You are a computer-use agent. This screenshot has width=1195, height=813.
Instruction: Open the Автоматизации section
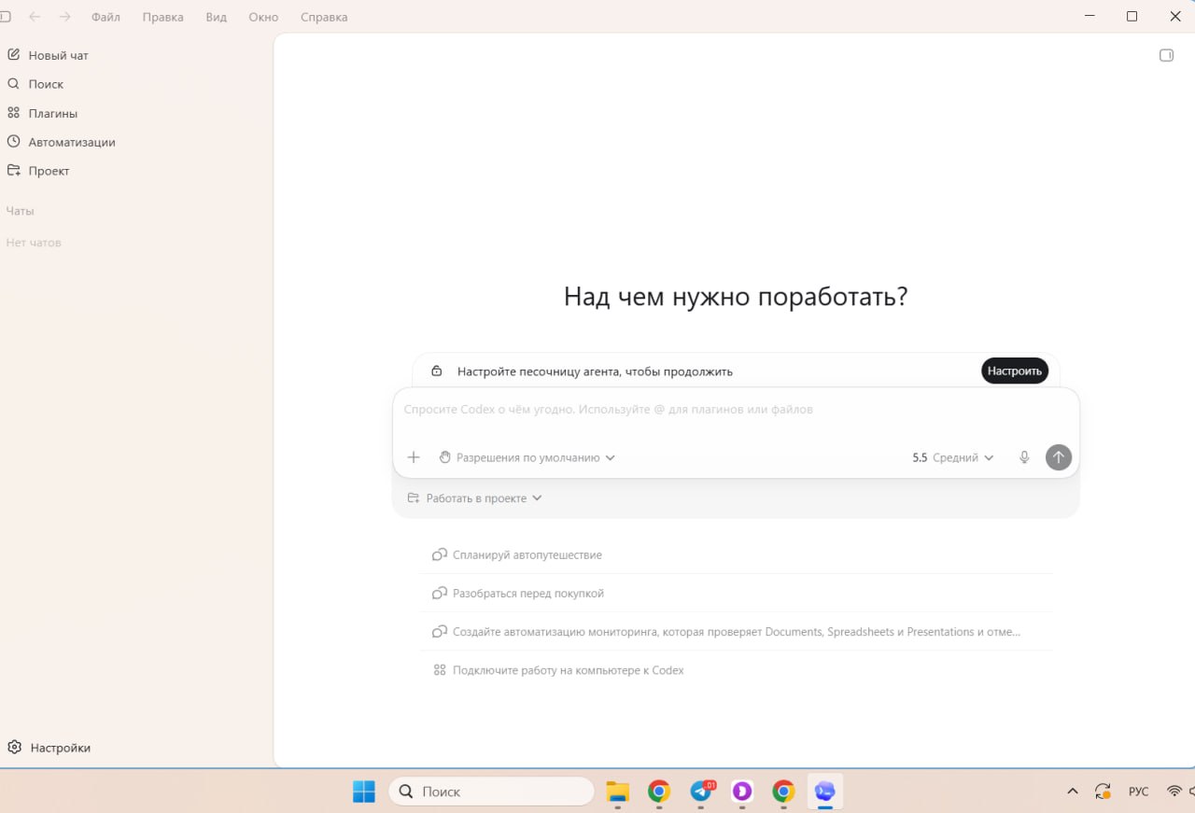[71, 142]
